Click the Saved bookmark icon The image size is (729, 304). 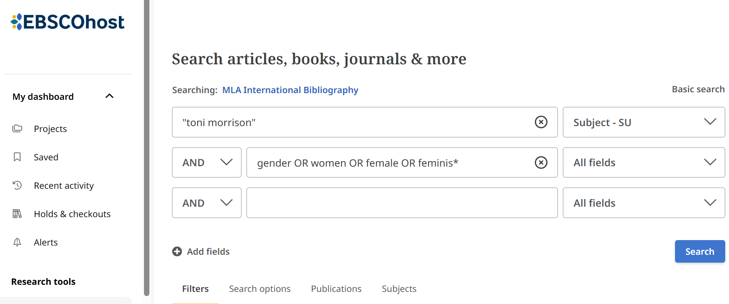point(17,157)
